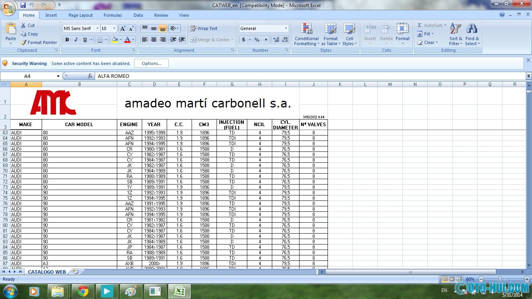This screenshot has width=532, height=299.
Task: Expand the formula bar
Action: click(528, 76)
